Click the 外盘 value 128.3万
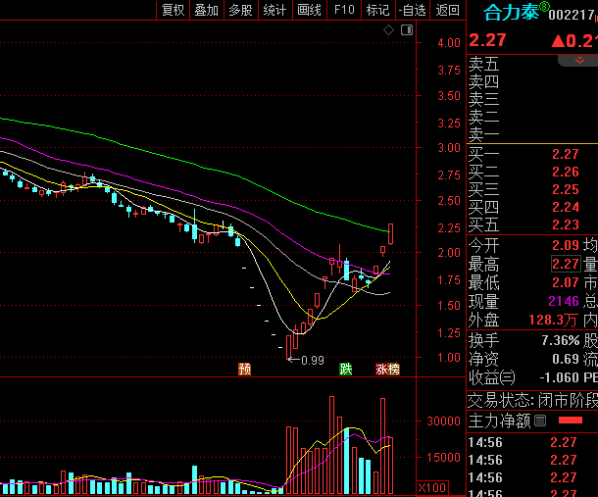This screenshot has height=497, width=598. coord(553,320)
